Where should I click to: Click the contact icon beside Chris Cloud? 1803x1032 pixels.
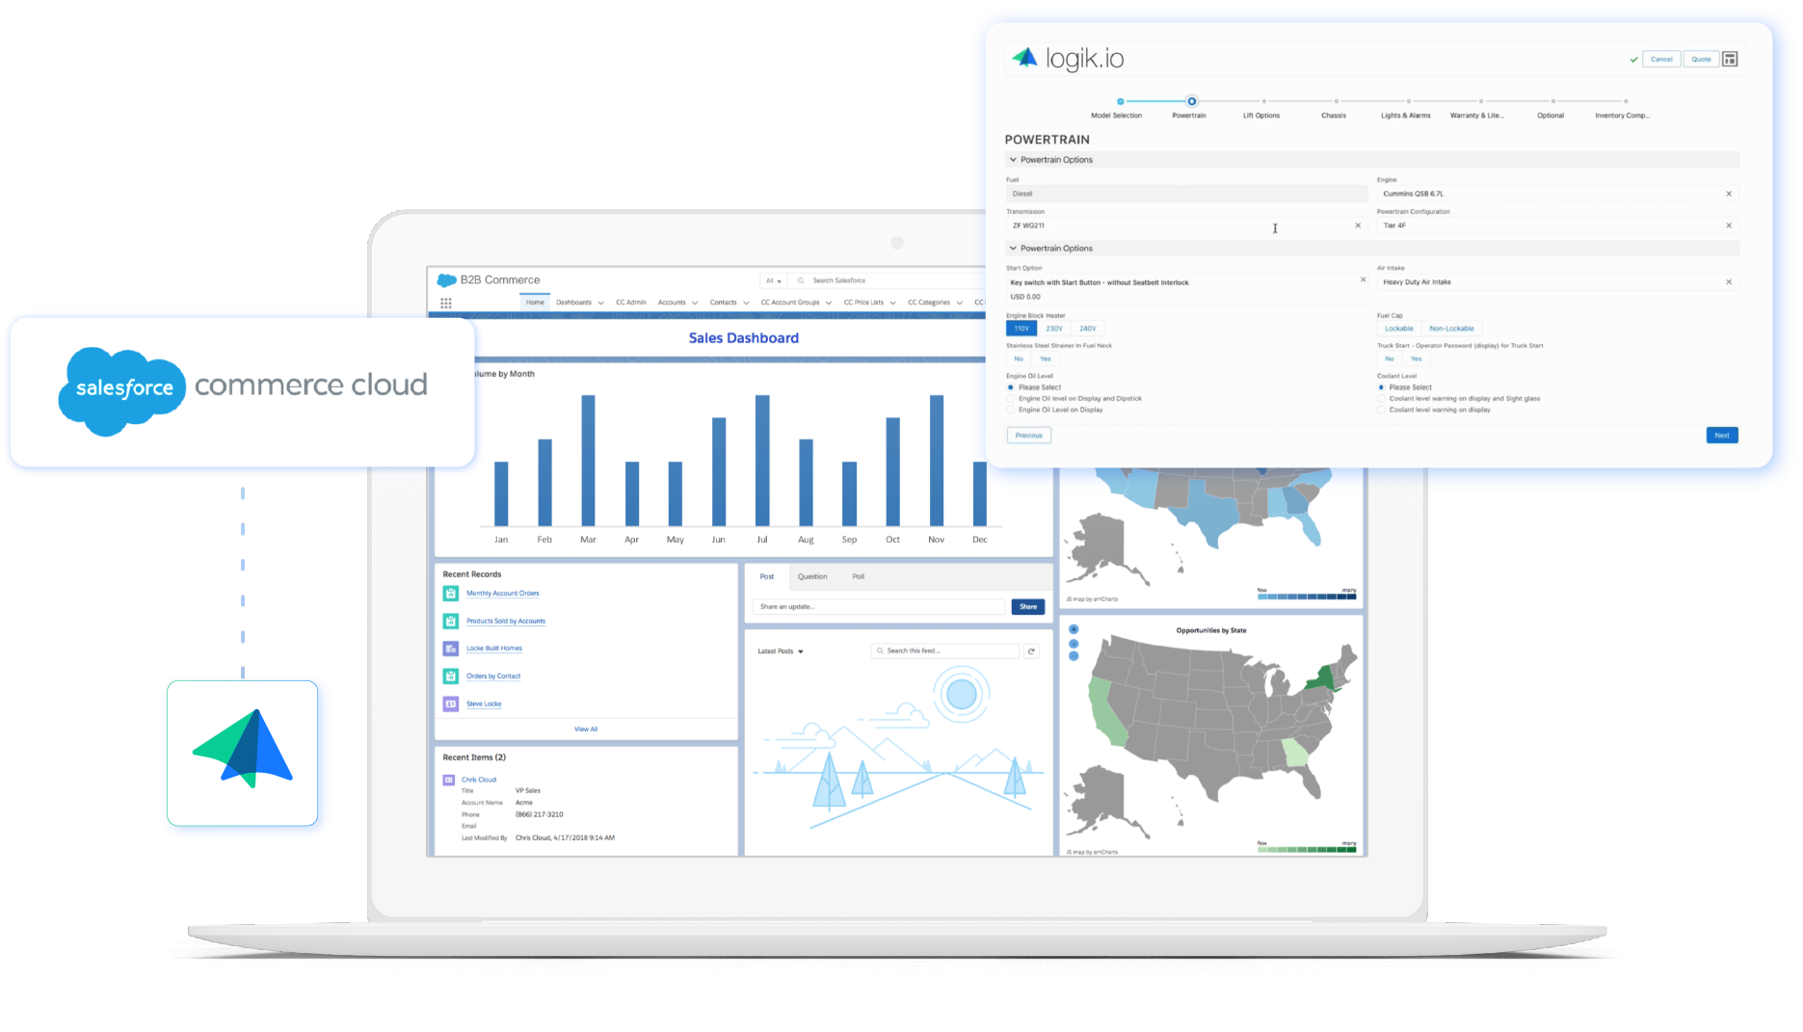pyautogui.click(x=448, y=780)
